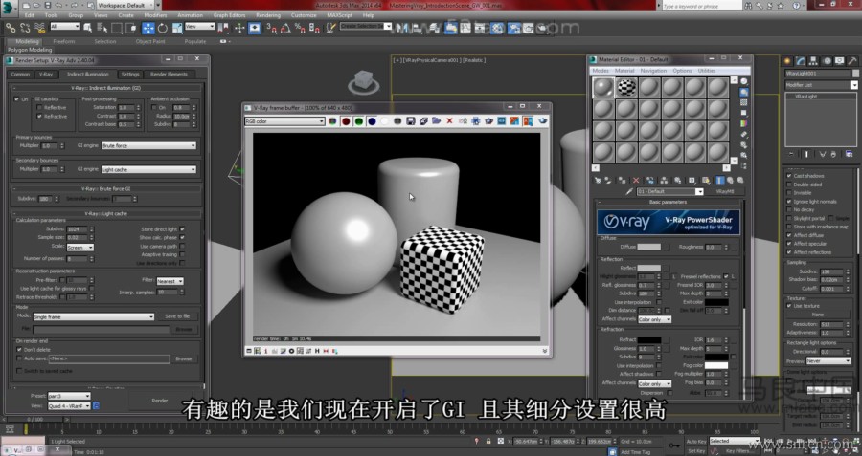Click the Diffuse color swatch in Material Editor
Screen dimensions: 862x456
point(648,247)
